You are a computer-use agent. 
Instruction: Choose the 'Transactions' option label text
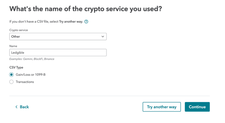pyautogui.click(x=25, y=82)
